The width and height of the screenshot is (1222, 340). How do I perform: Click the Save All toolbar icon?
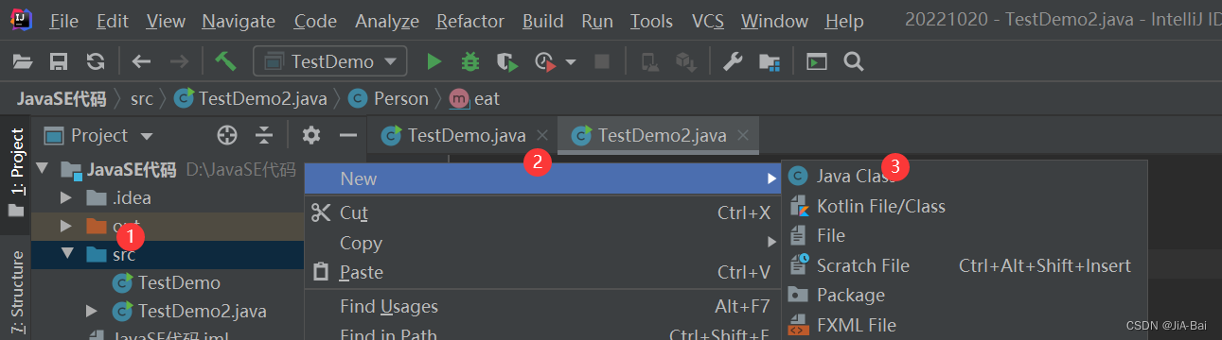(59, 62)
